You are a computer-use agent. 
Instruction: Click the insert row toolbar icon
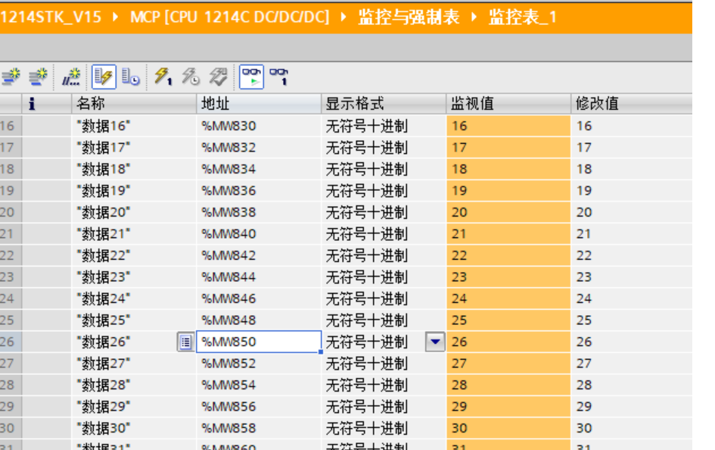click(x=11, y=77)
